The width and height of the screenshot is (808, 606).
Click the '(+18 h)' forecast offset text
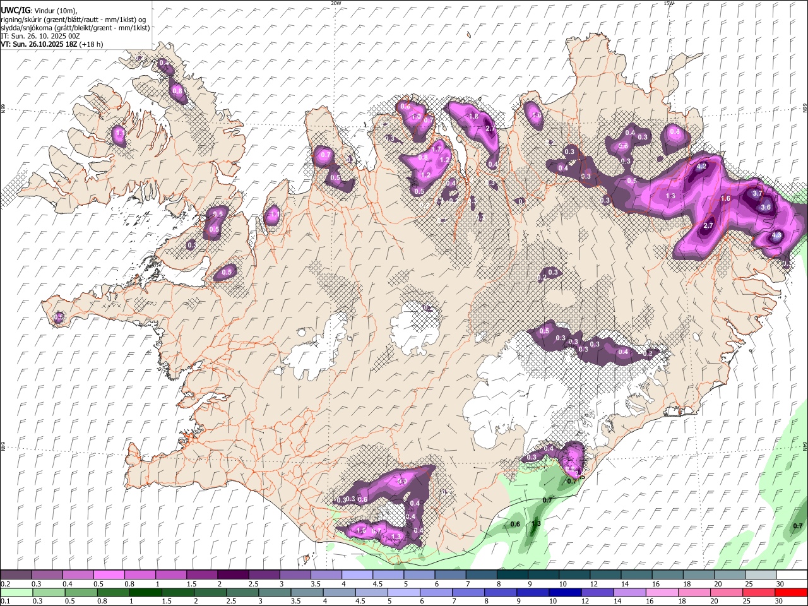click(x=91, y=44)
